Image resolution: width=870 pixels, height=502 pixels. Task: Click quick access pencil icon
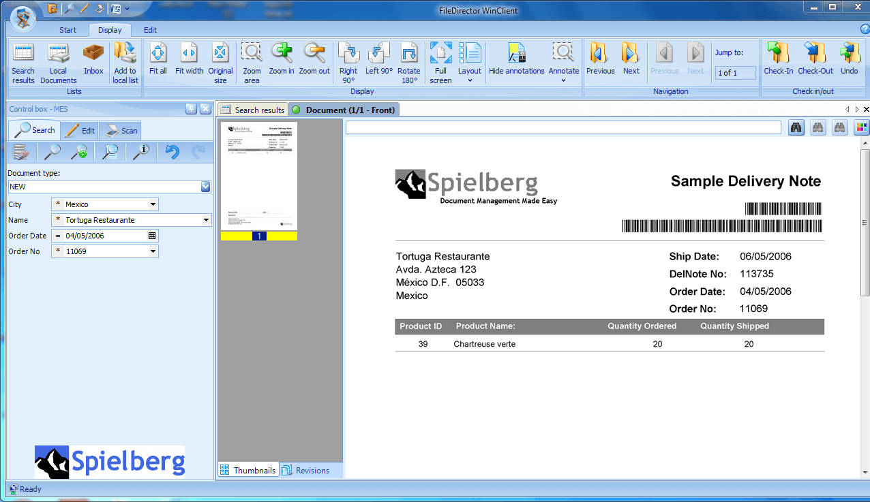(85, 9)
